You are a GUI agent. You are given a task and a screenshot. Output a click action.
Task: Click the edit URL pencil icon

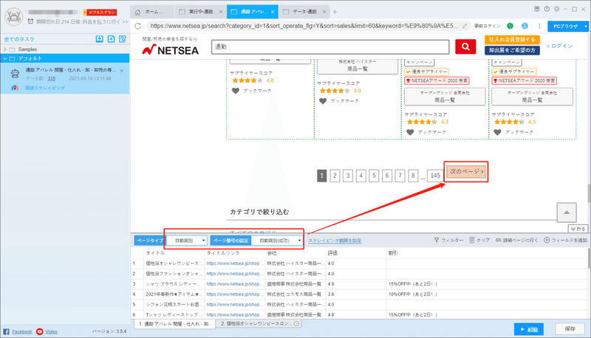click(465, 26)
